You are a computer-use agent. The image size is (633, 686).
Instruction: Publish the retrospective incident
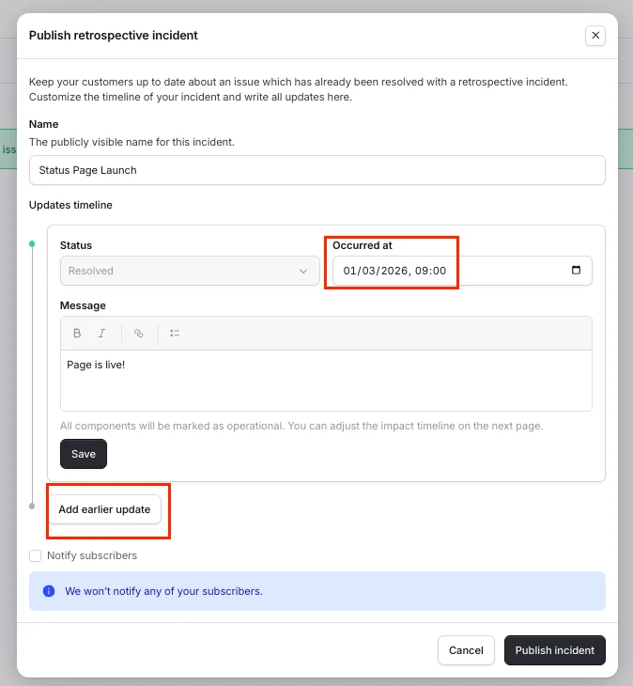555,650
